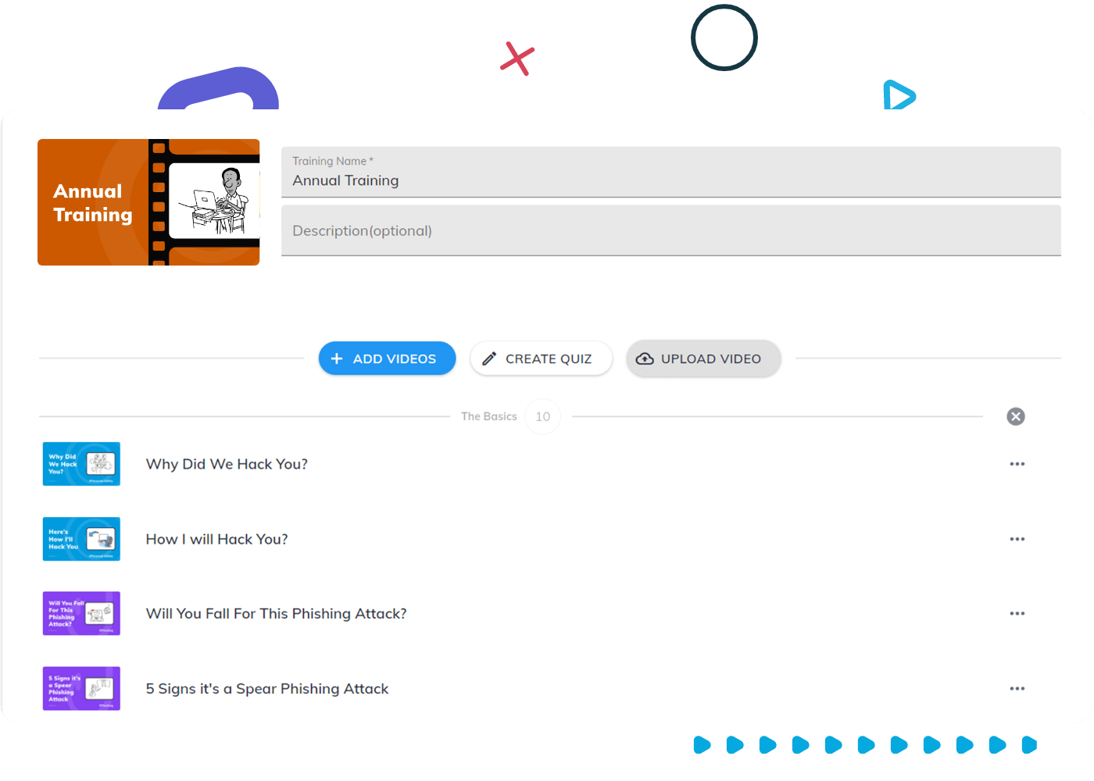Click the video count badge showing 10
The height and width of the screenshot is (781, 1094).
point(543,416)
